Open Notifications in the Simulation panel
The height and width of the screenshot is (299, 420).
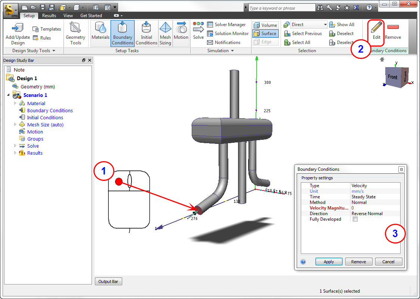[224, 42]
